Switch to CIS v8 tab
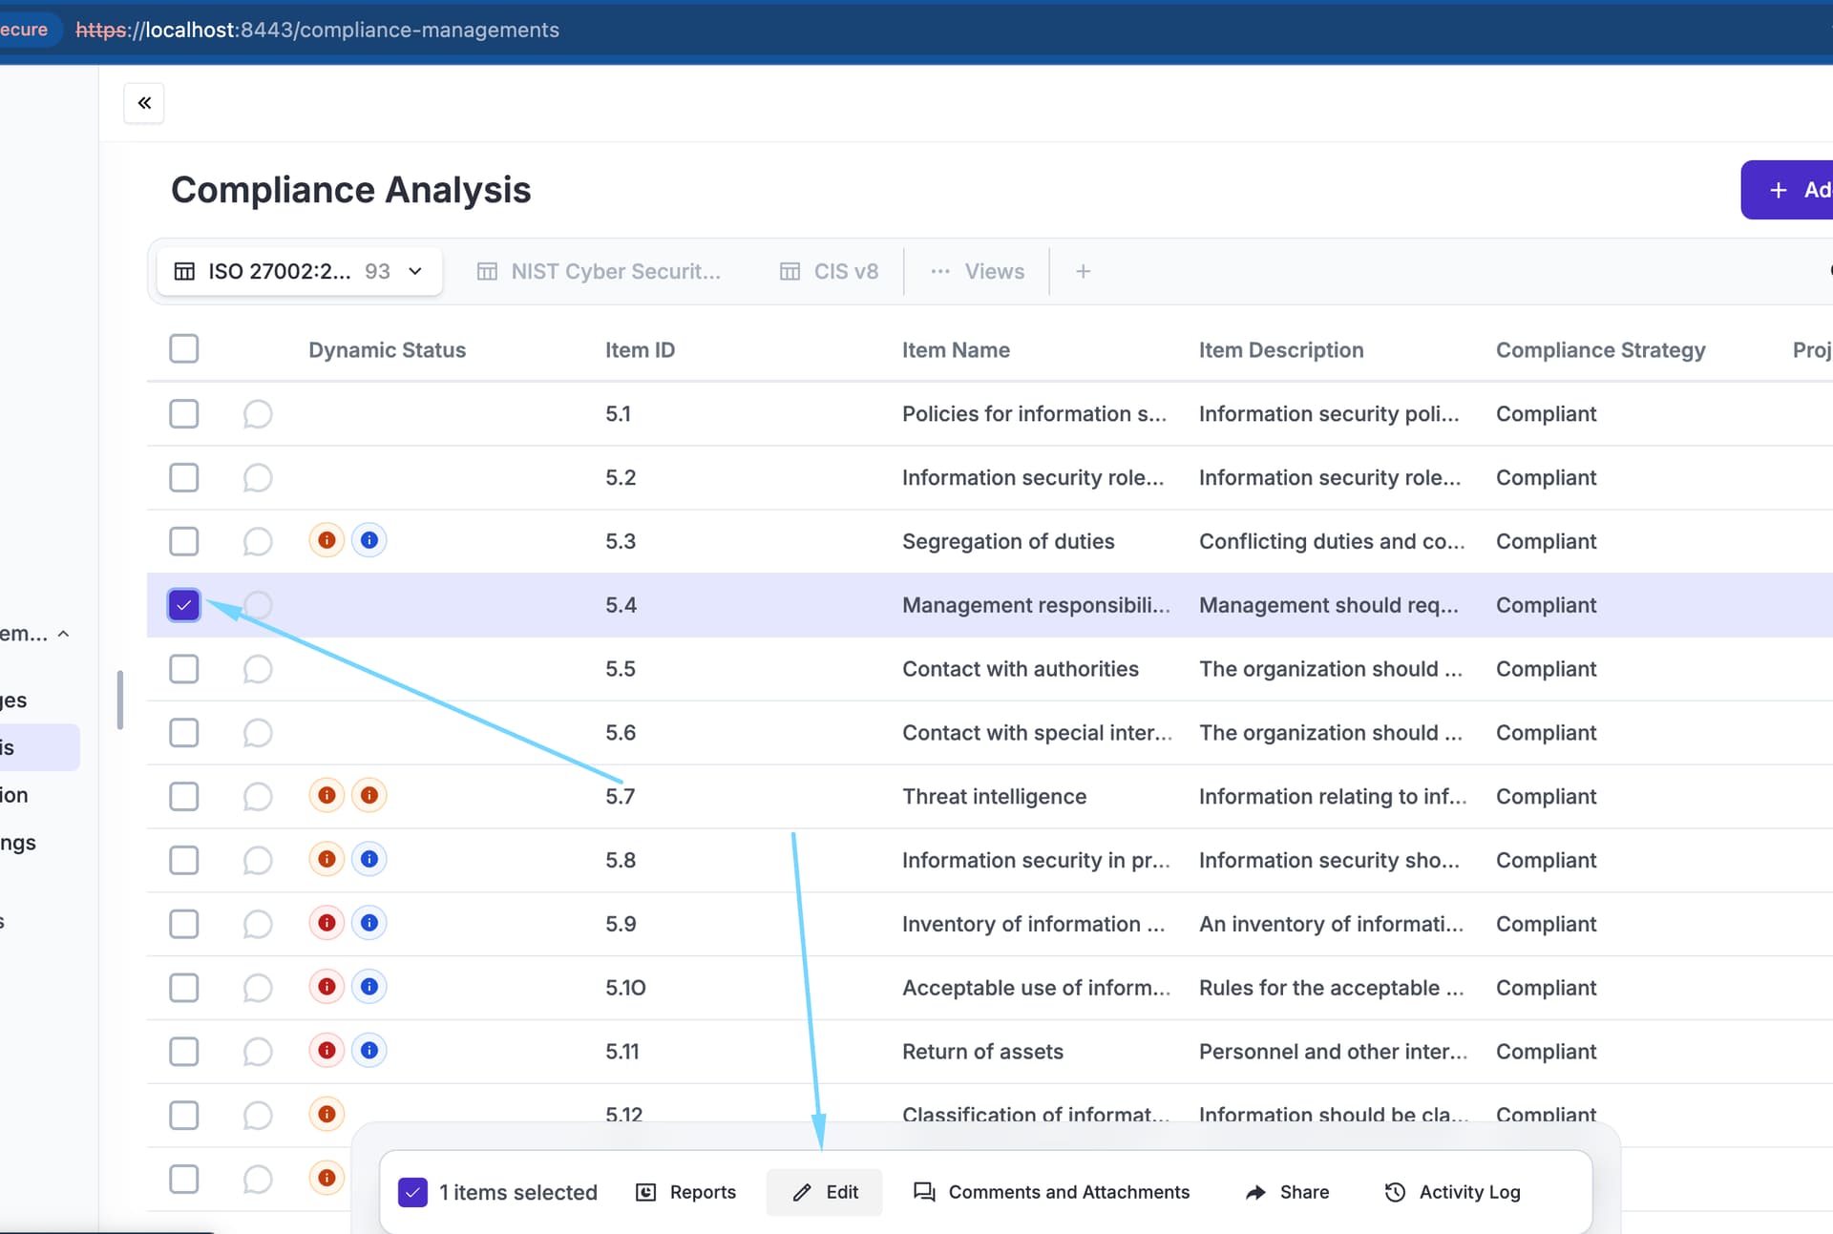The image size is (1833, 1234). (829, 272)
